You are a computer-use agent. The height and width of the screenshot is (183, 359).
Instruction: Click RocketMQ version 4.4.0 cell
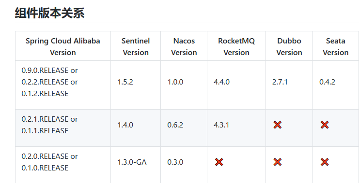click(x=236, y=85)
